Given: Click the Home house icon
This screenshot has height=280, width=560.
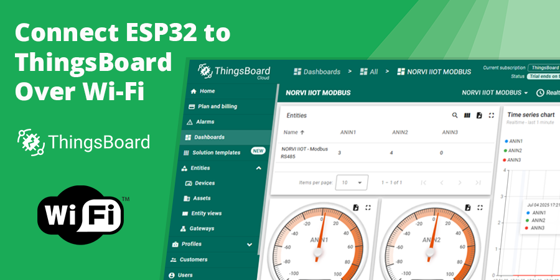Looking at the screenshot, I should (194, 91).
